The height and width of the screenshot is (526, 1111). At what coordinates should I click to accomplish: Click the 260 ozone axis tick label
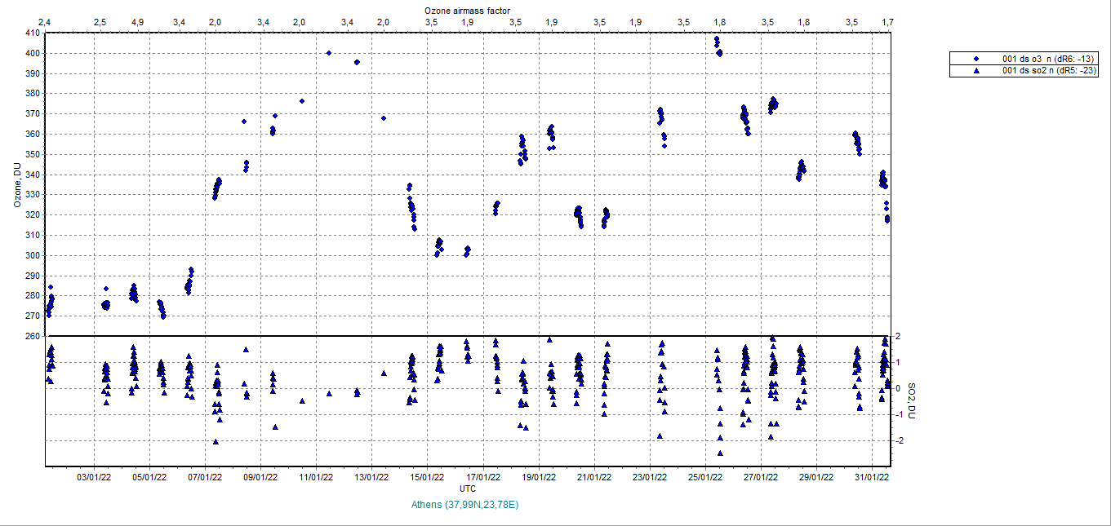32,336
